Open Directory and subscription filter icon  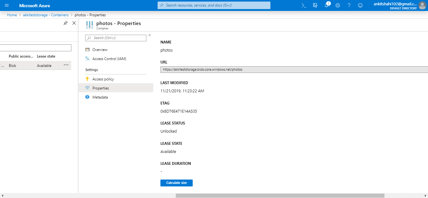[x=315, y=5]
